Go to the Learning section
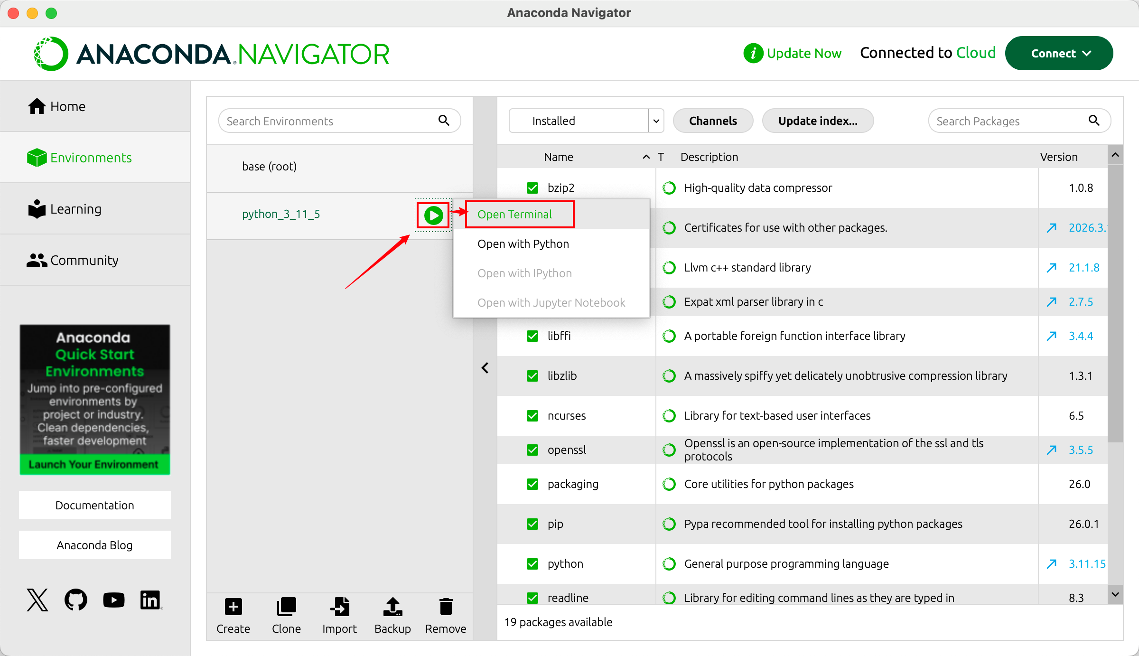The image size is (1139, 656). [x=95, y=209]
